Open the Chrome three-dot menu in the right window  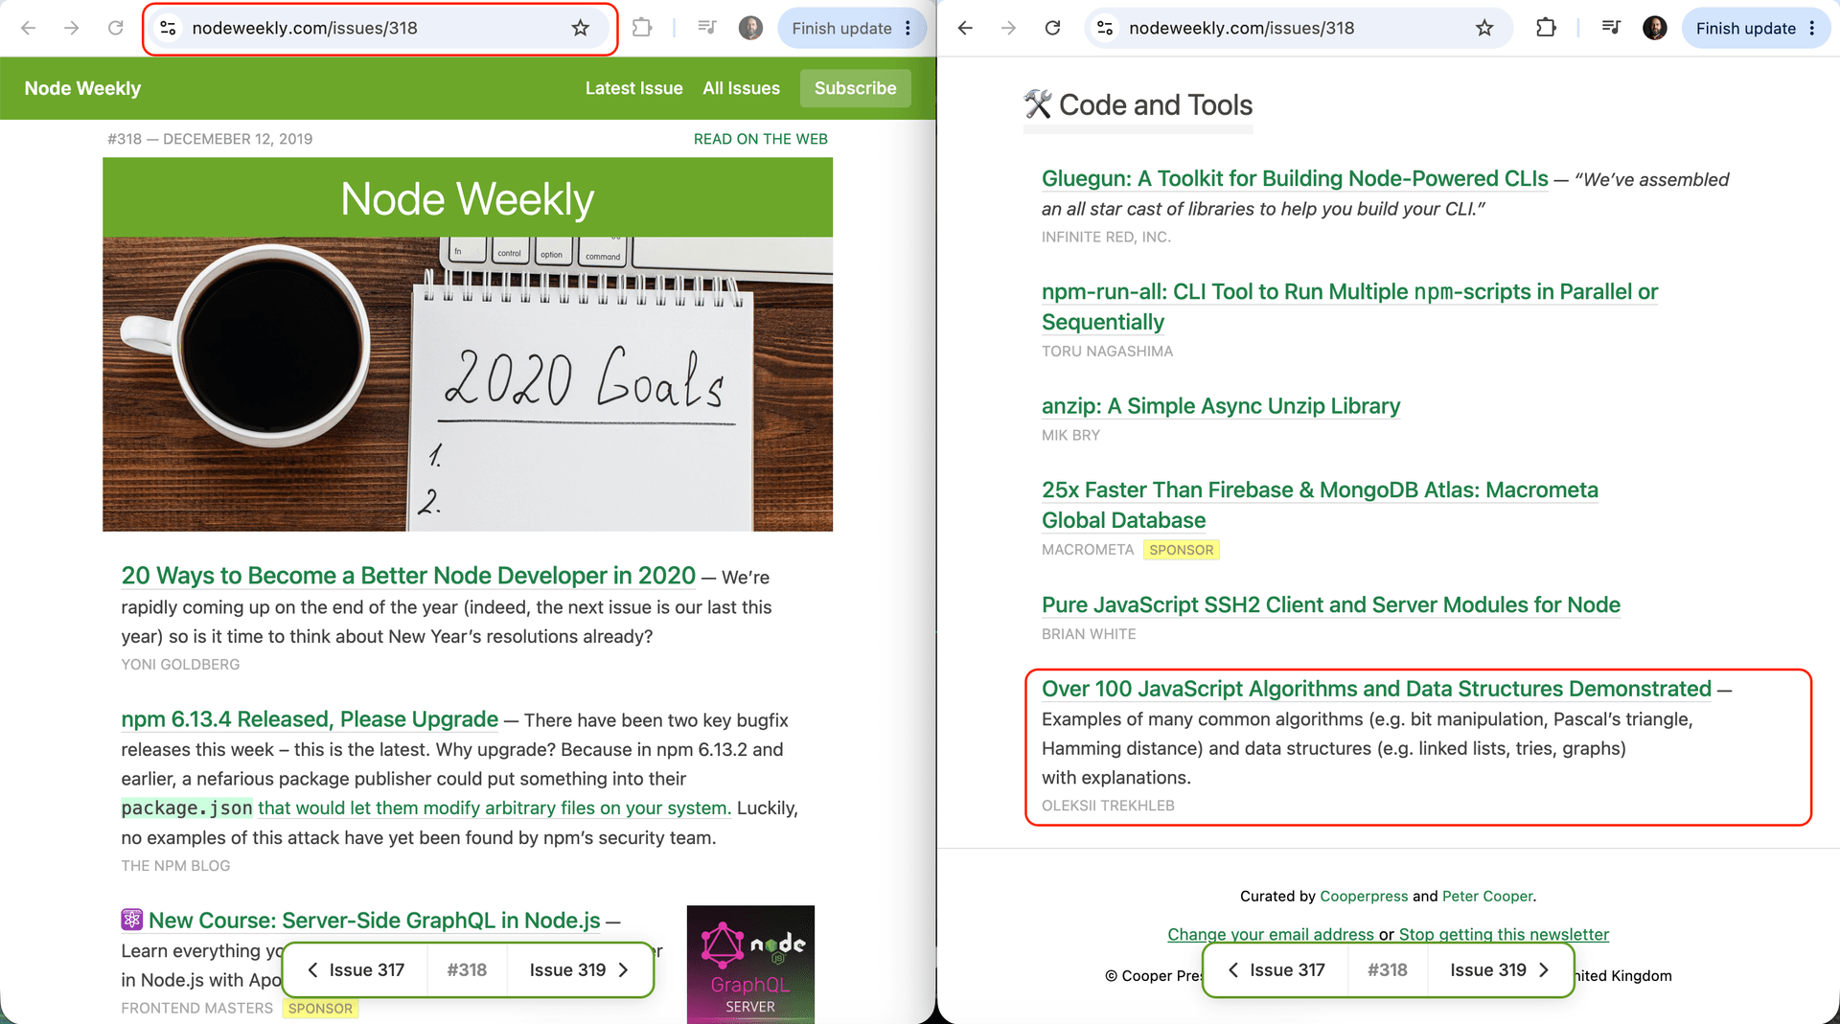[x=1812, y=28]
